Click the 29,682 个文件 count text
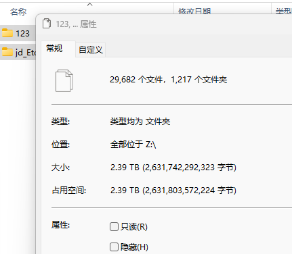Viewport: 292px width, 254px height. (136, 80)
